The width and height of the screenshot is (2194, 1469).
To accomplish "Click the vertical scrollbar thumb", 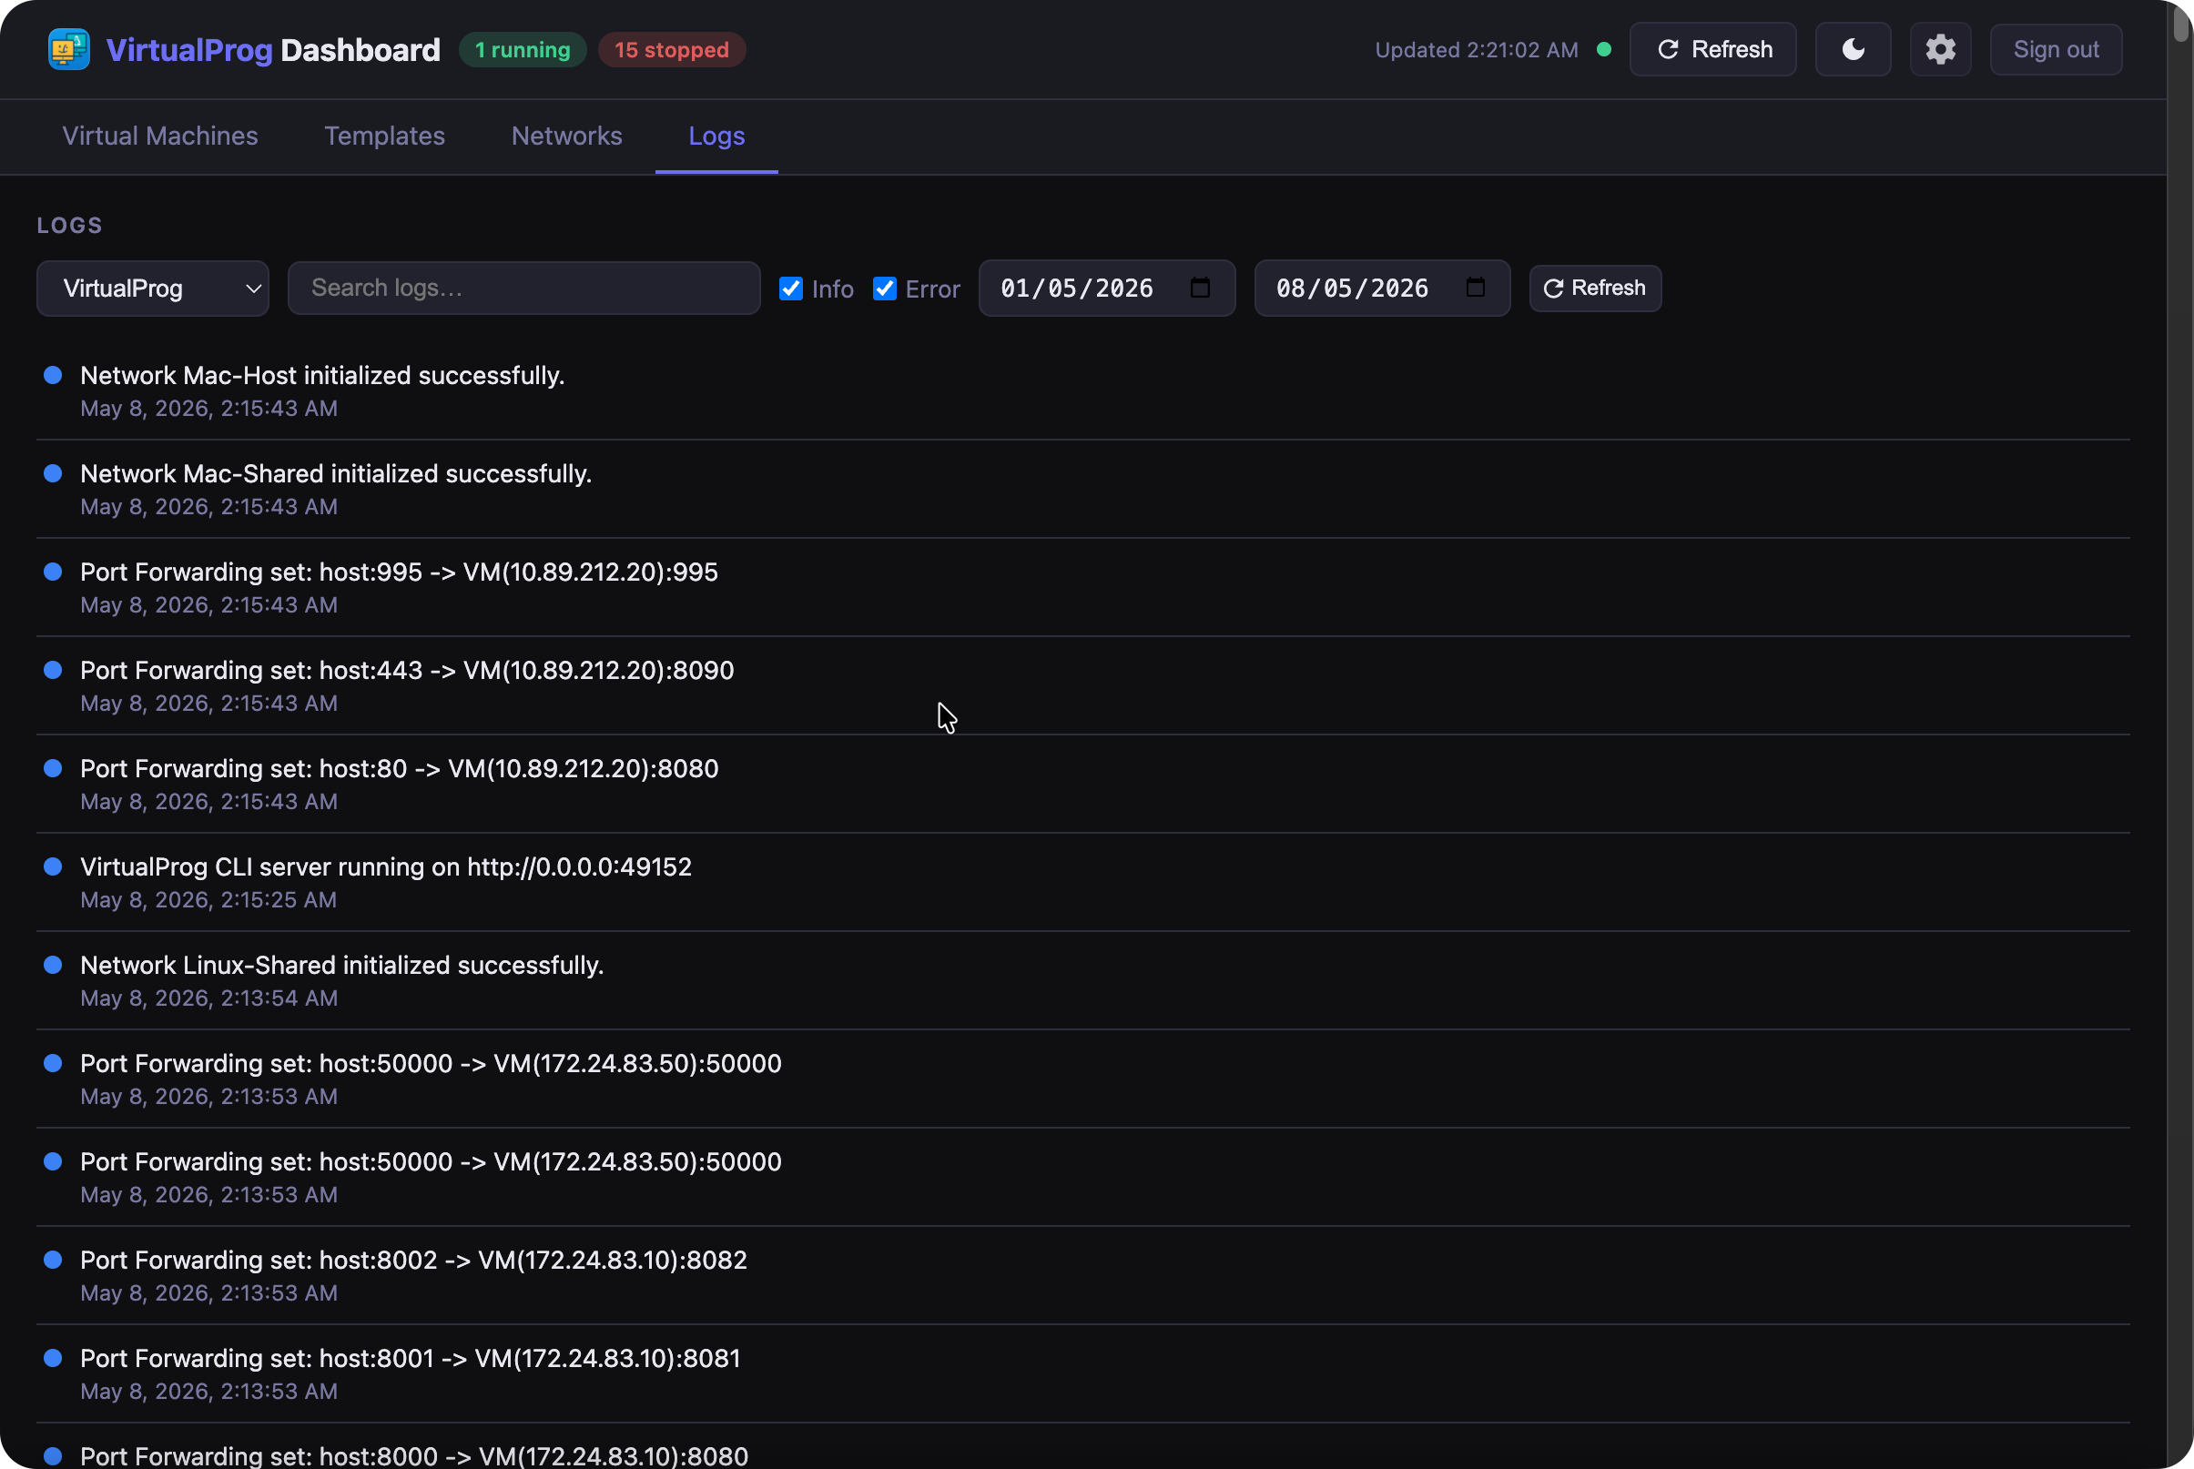I will [2181, 23].
